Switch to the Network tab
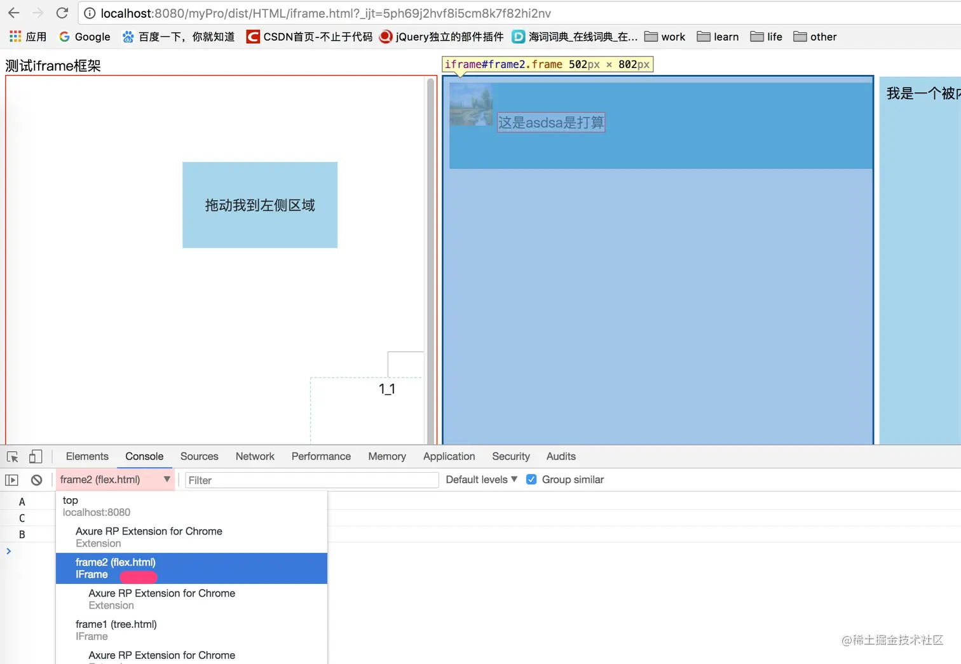961x664 pixels. pos(255,456)
